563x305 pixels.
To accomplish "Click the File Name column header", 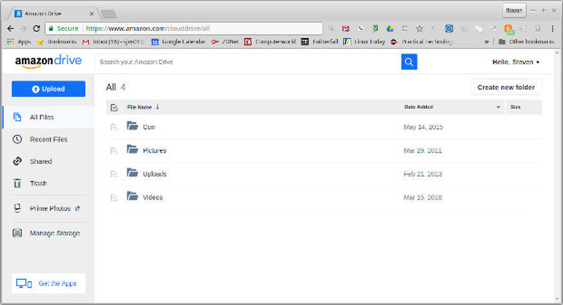I will 140,107.
